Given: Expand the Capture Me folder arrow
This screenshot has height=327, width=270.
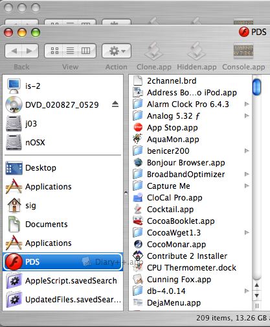Looking at the screenshot, I should point(247,186).
